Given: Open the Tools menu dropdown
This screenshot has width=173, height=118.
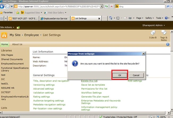Looking at the screenshot, I should [x=159, y=18].
